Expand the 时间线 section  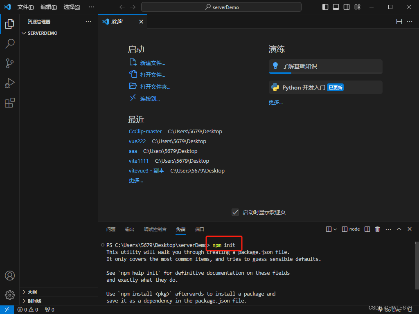[59, 301]
